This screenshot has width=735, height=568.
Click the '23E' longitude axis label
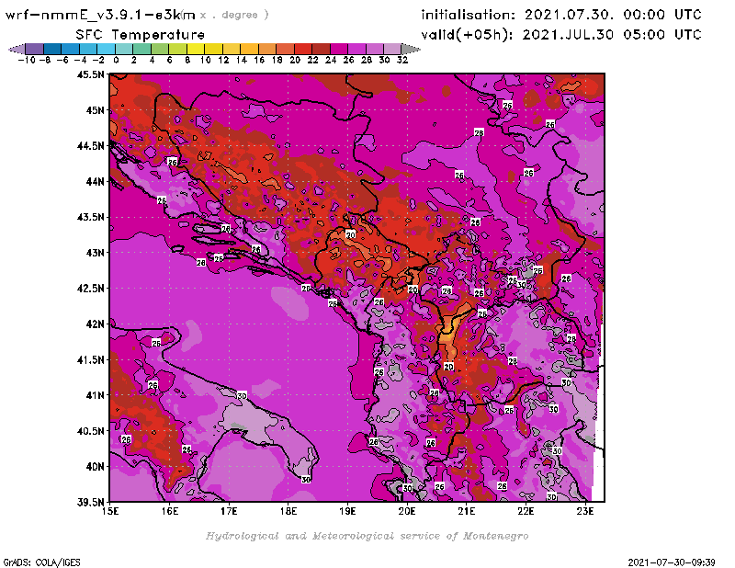[x=585, y=511]
